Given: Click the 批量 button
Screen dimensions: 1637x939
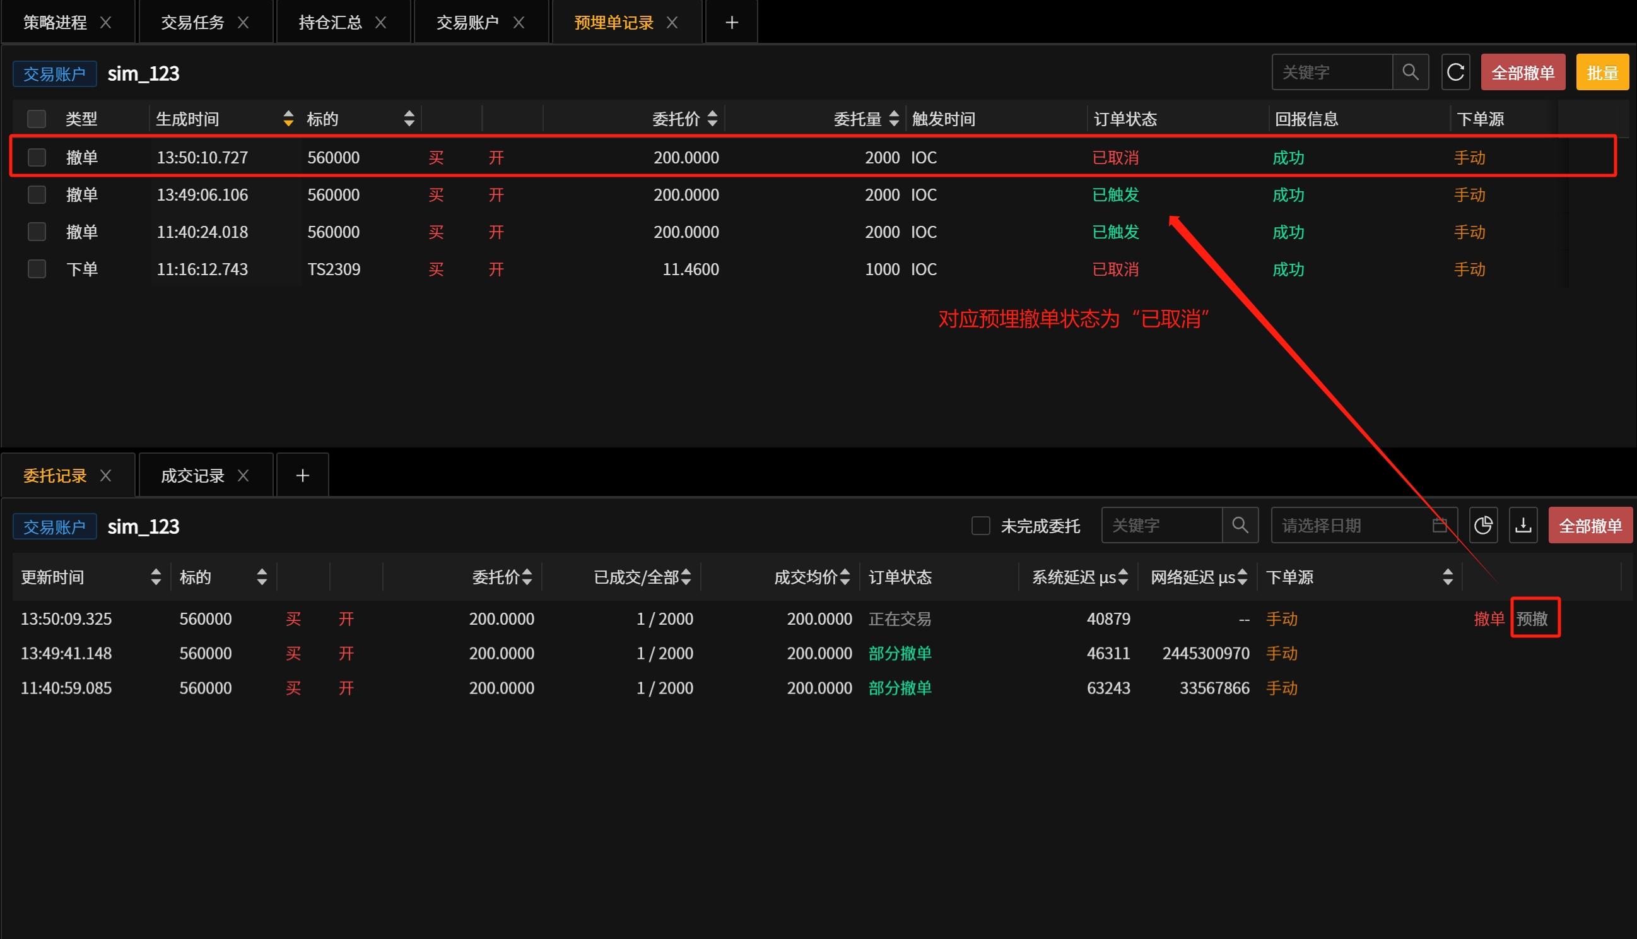Looking at the screenshot, I should pyautogui.click(x=1602, y=72).
